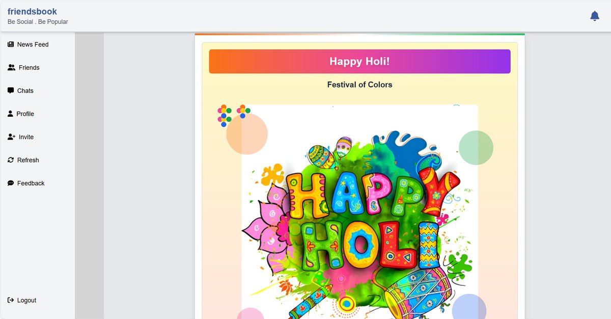
Task: Click the person icon beside Profile
Action: (10, 114)
